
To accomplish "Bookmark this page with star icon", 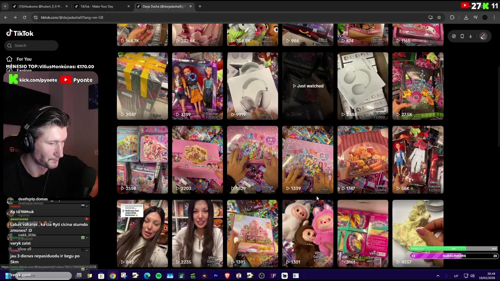I will click(439, 17).
